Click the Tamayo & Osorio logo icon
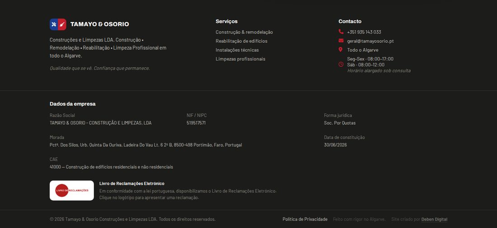The width and height of the screenshot is (497, 228). tap(58, 24)
